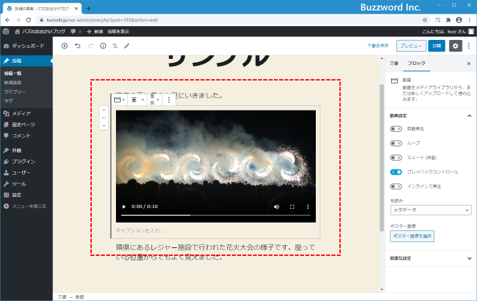Mute the video player volume

point(276,206)
